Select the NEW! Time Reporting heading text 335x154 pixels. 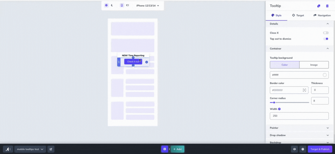(133, 55)
